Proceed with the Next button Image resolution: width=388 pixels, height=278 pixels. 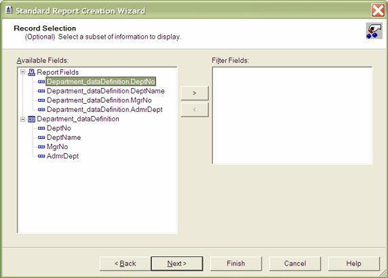tap(177, 264)
